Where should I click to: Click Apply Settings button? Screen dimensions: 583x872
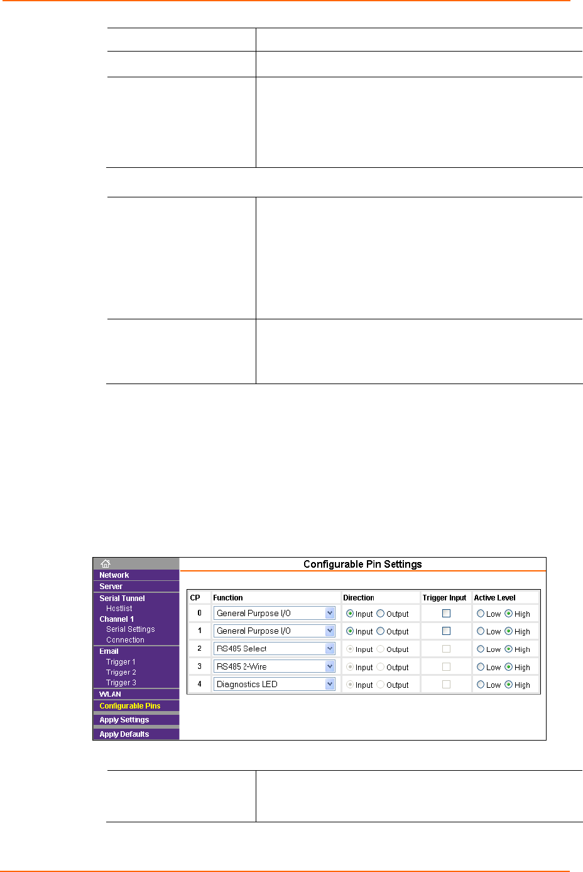click(x=124, y=720)
